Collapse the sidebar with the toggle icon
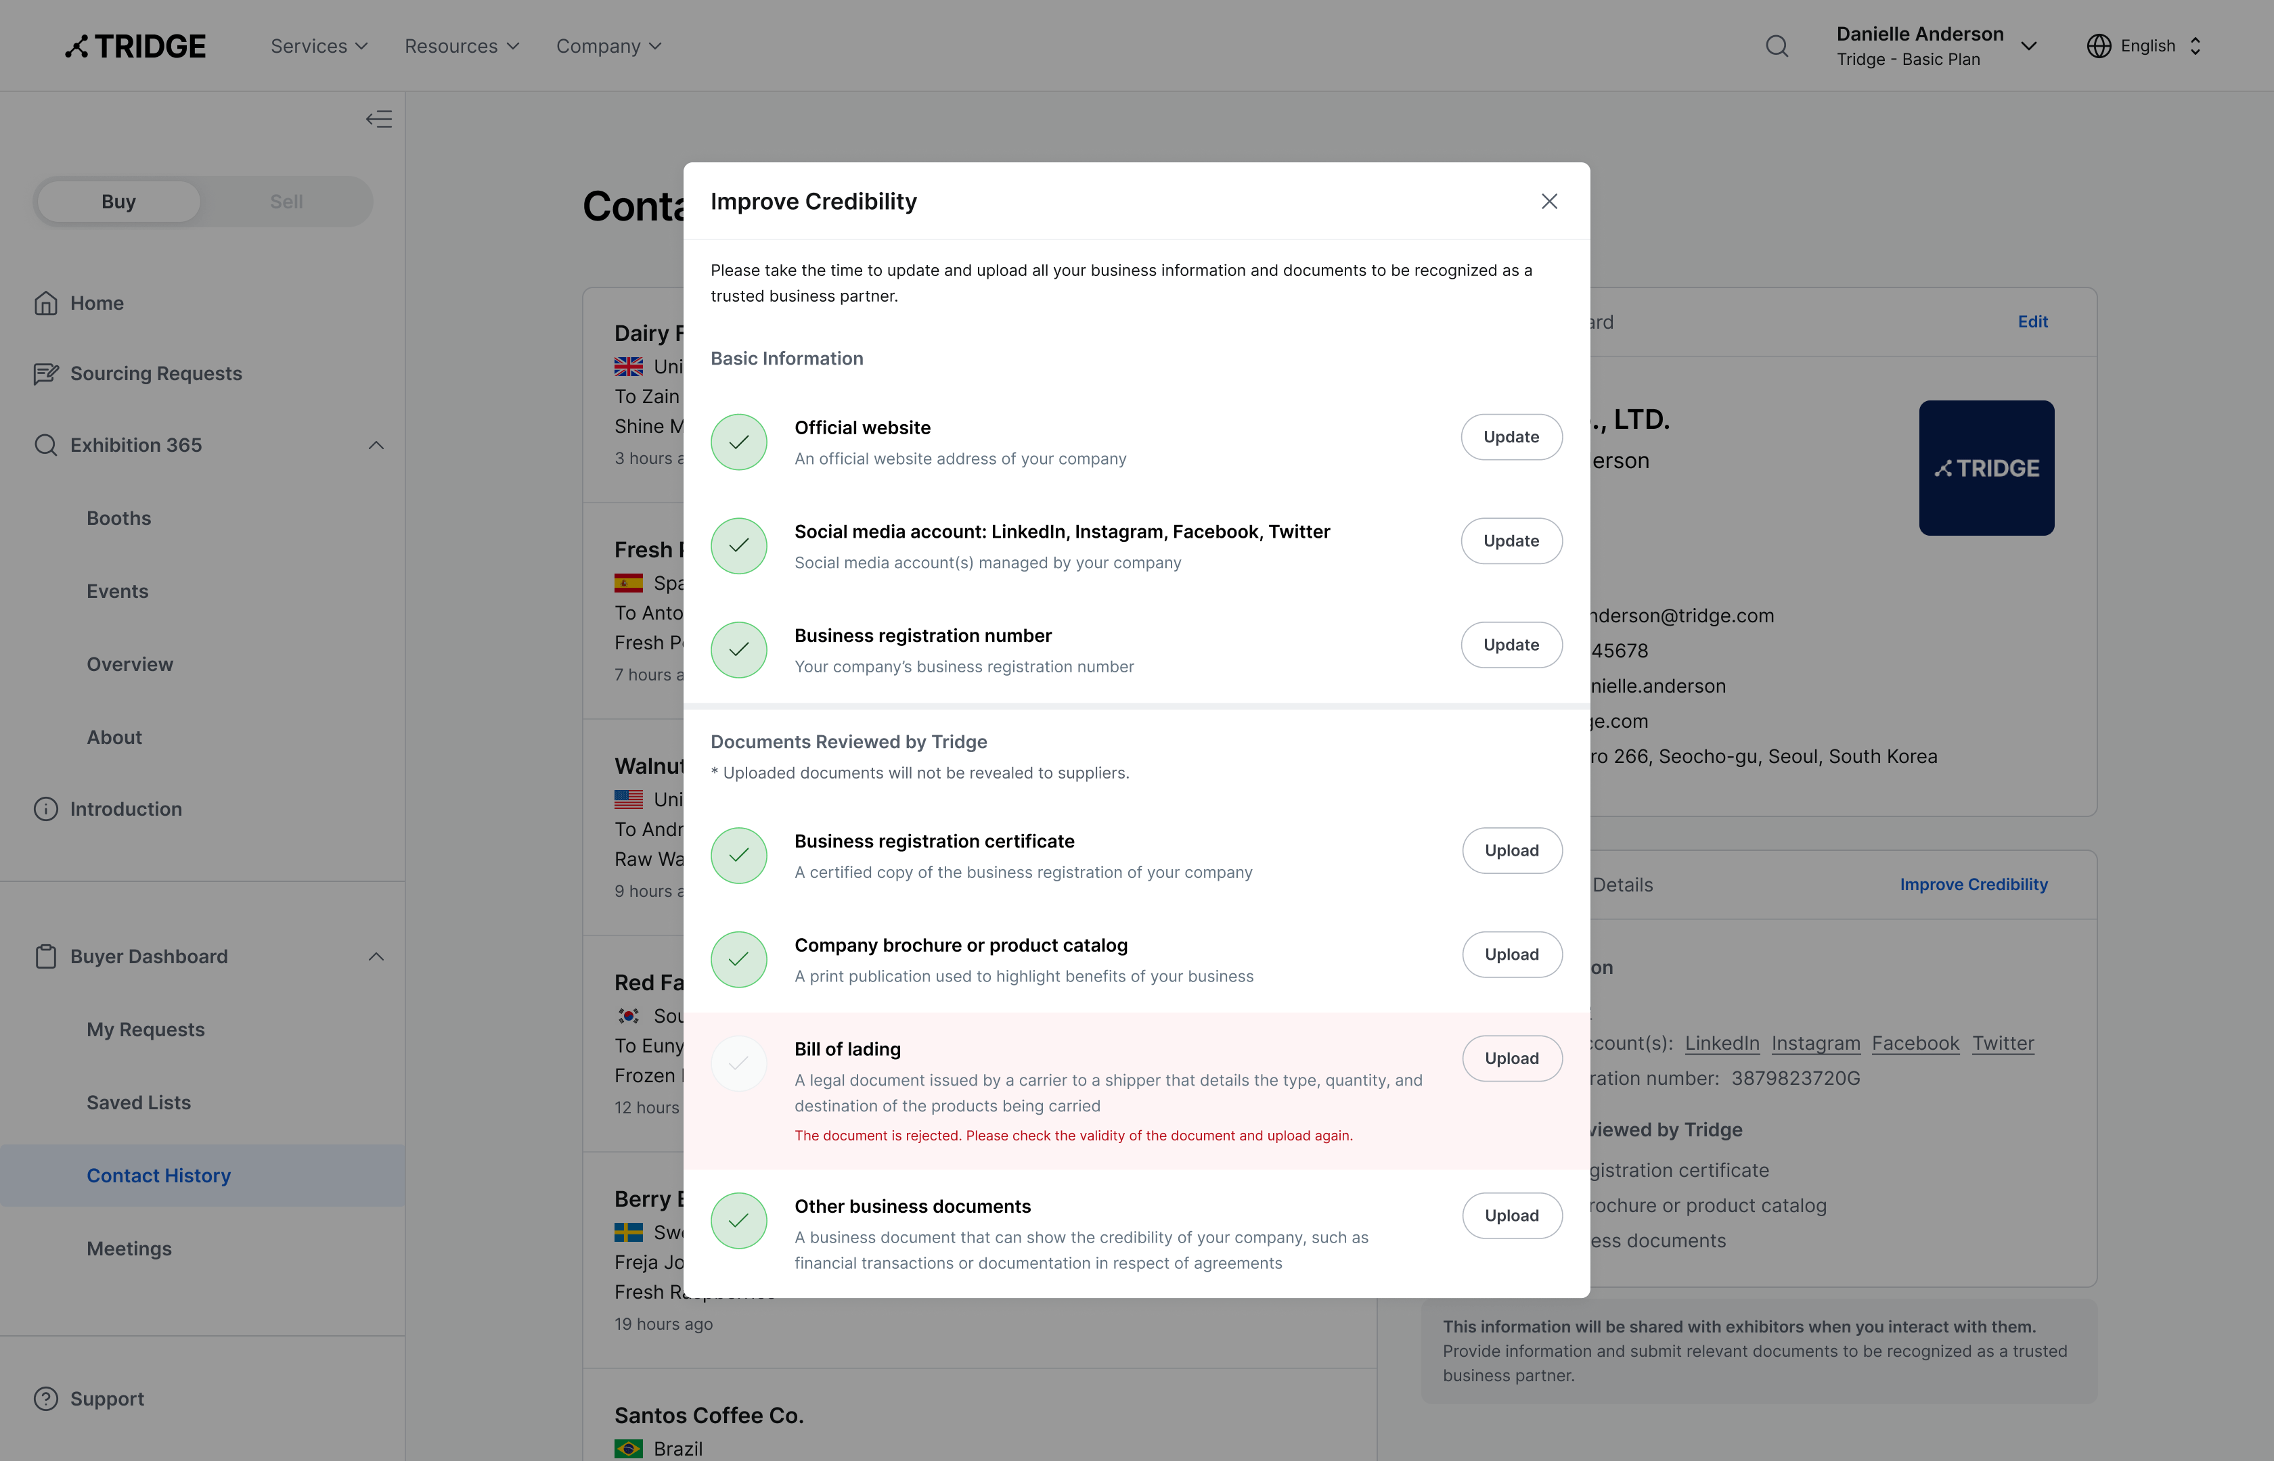Image resolution: width=2274 pixels, height=1461 pixels. pyautogui.click(x=379, y=118)
